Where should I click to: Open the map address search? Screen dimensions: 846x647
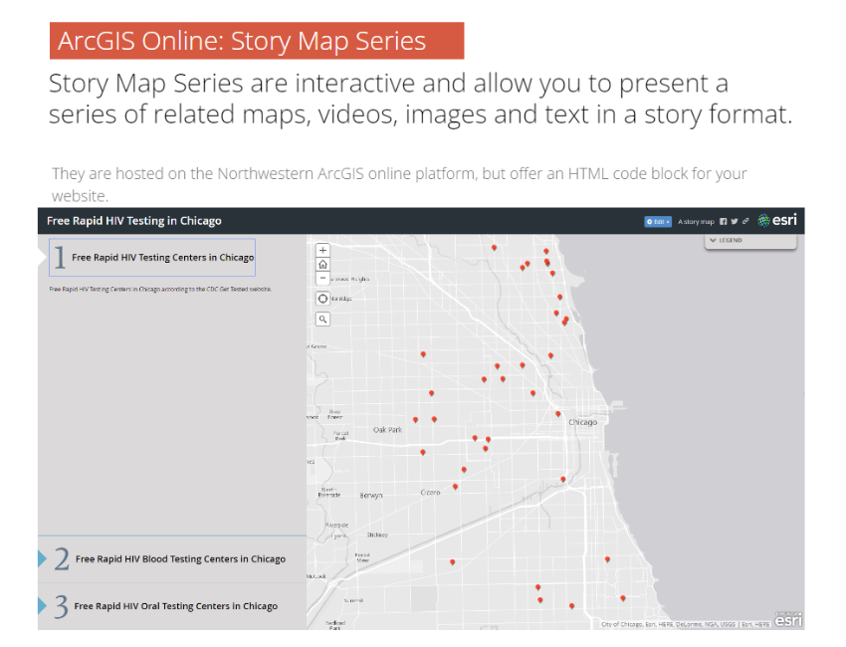tap(322, 319)
